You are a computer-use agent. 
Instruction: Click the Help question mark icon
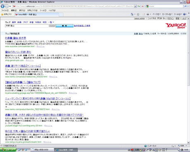[185, 14]
